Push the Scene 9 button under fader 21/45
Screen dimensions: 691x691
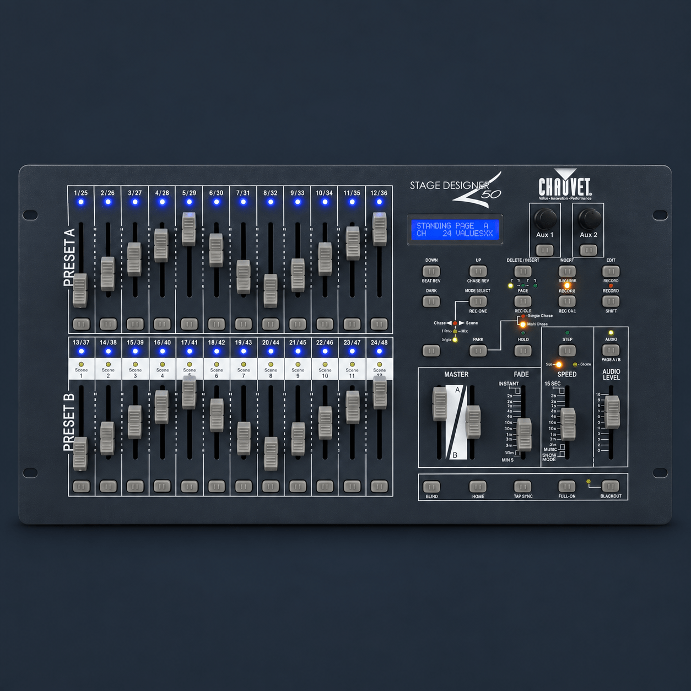point(298,487)
